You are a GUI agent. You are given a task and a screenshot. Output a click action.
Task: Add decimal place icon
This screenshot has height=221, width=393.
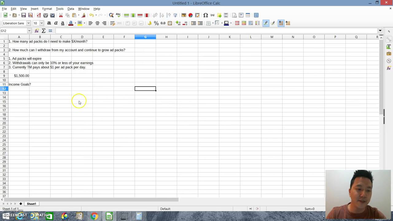click(178, 23)
